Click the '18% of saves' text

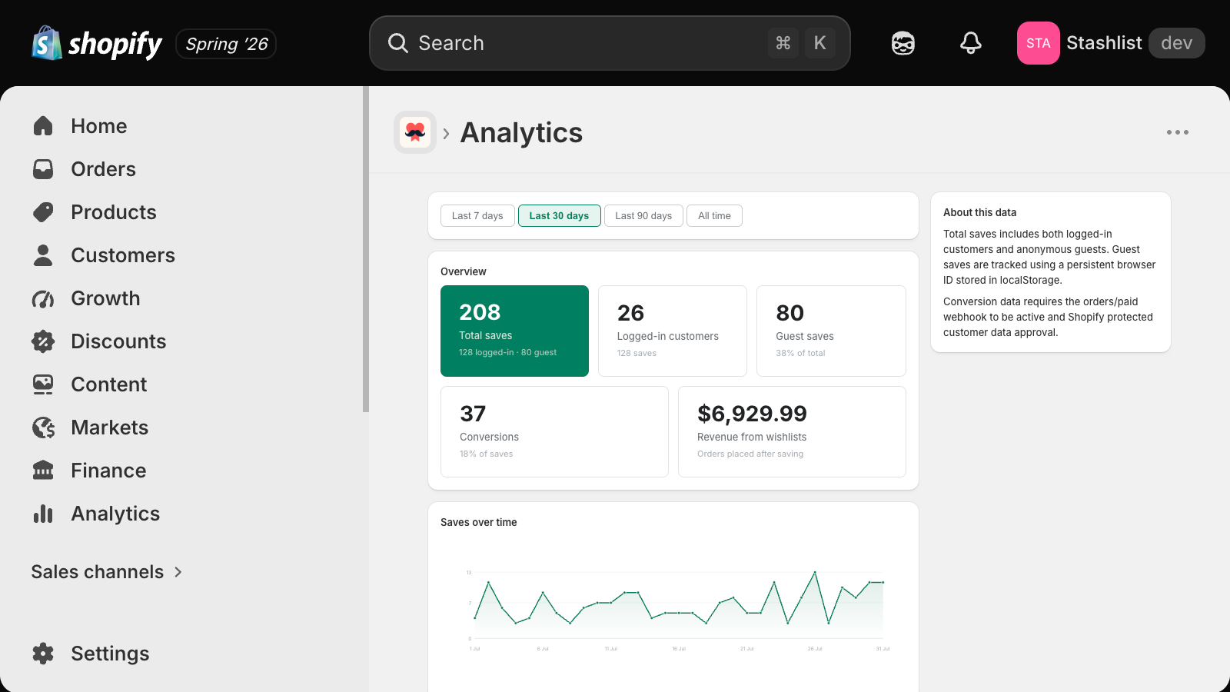click(486, 454)
